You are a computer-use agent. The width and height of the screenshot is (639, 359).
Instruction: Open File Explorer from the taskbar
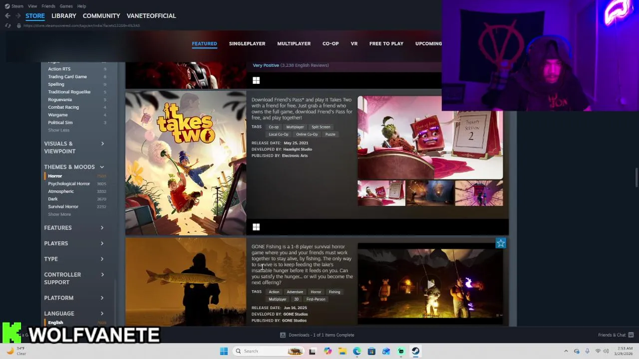point(342,351)
